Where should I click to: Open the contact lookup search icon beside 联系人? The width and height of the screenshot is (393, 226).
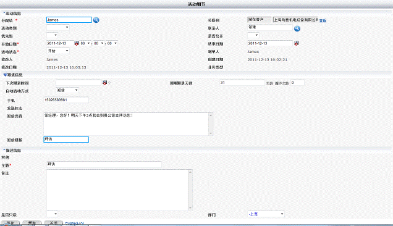pos(297,28)
